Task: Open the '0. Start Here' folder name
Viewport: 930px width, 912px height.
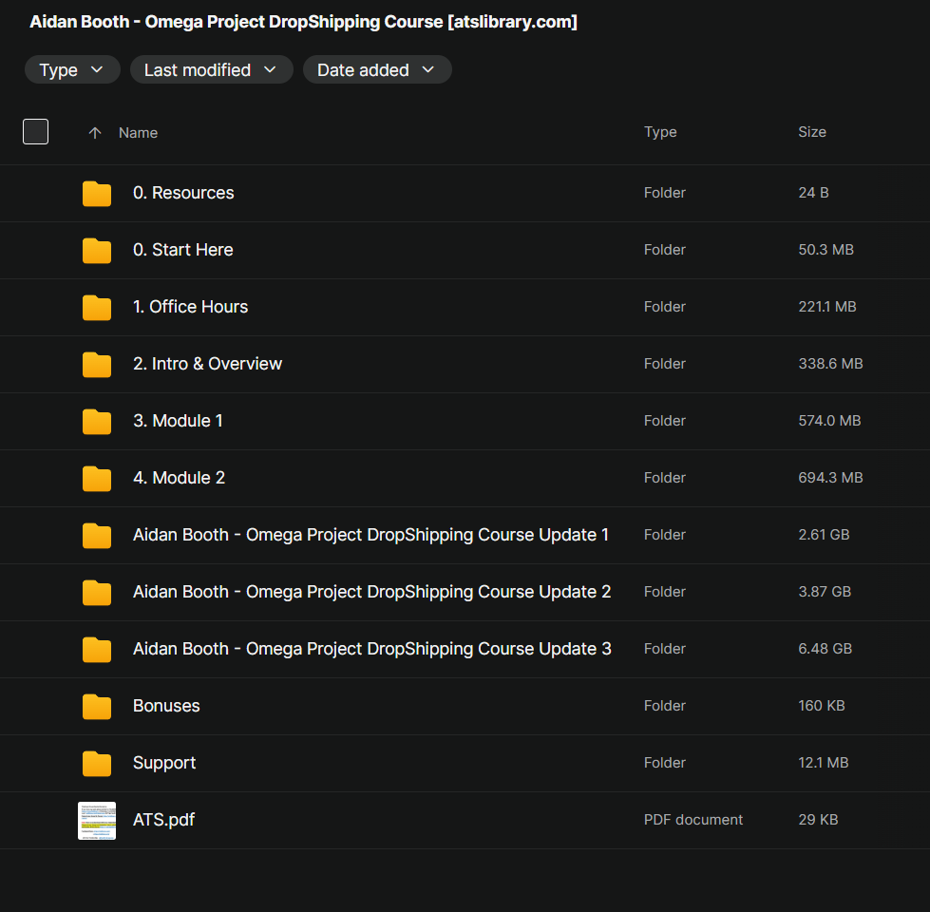Action: (x=182, y=250)
